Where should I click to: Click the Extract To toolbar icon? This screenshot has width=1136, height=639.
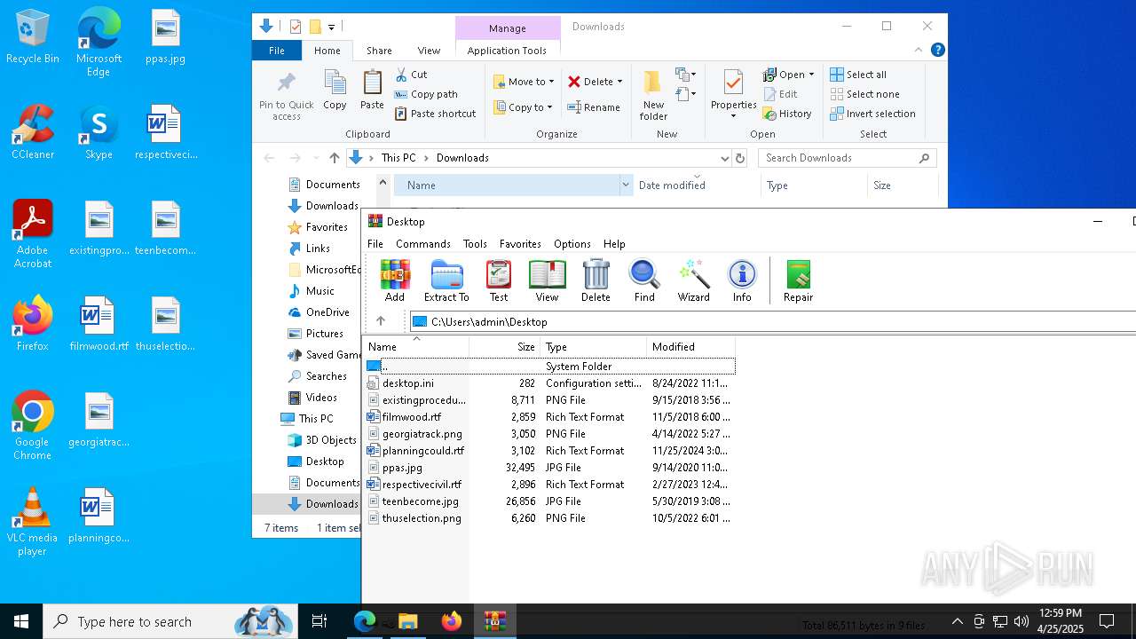coord(446,280)
